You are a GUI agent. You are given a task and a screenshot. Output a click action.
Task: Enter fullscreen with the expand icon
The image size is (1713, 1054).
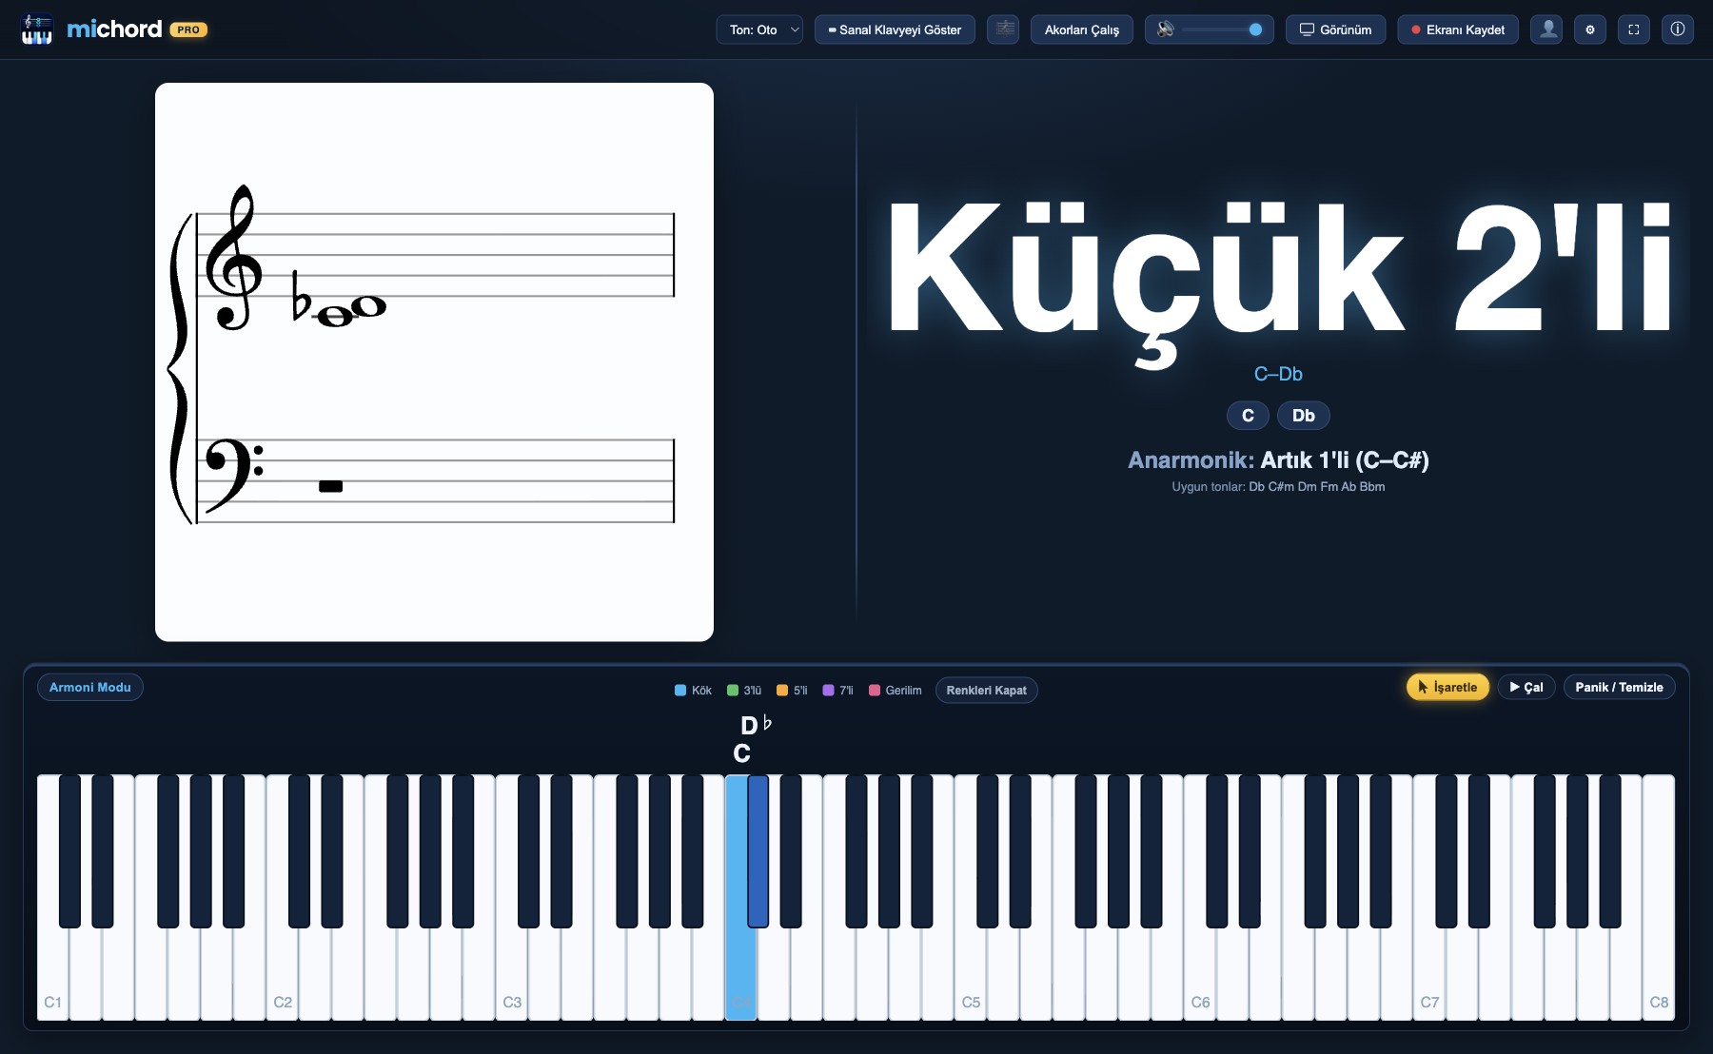pos(1634,29)
